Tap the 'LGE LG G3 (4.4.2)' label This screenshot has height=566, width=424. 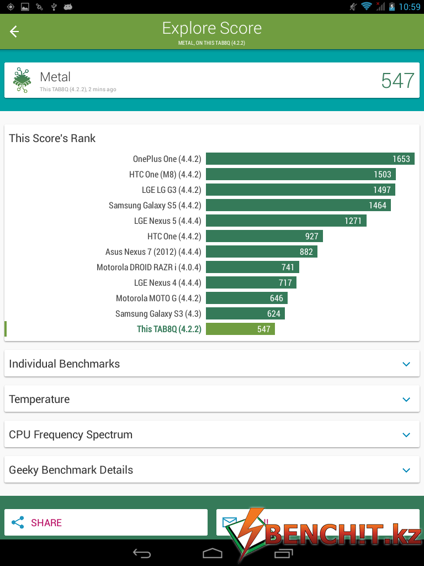[172, 190]
